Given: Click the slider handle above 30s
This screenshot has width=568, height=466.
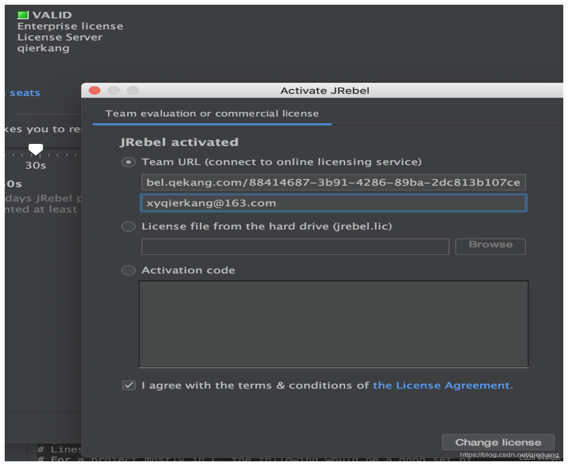Looking at the screenshot, I should click(x=36, y=149).
